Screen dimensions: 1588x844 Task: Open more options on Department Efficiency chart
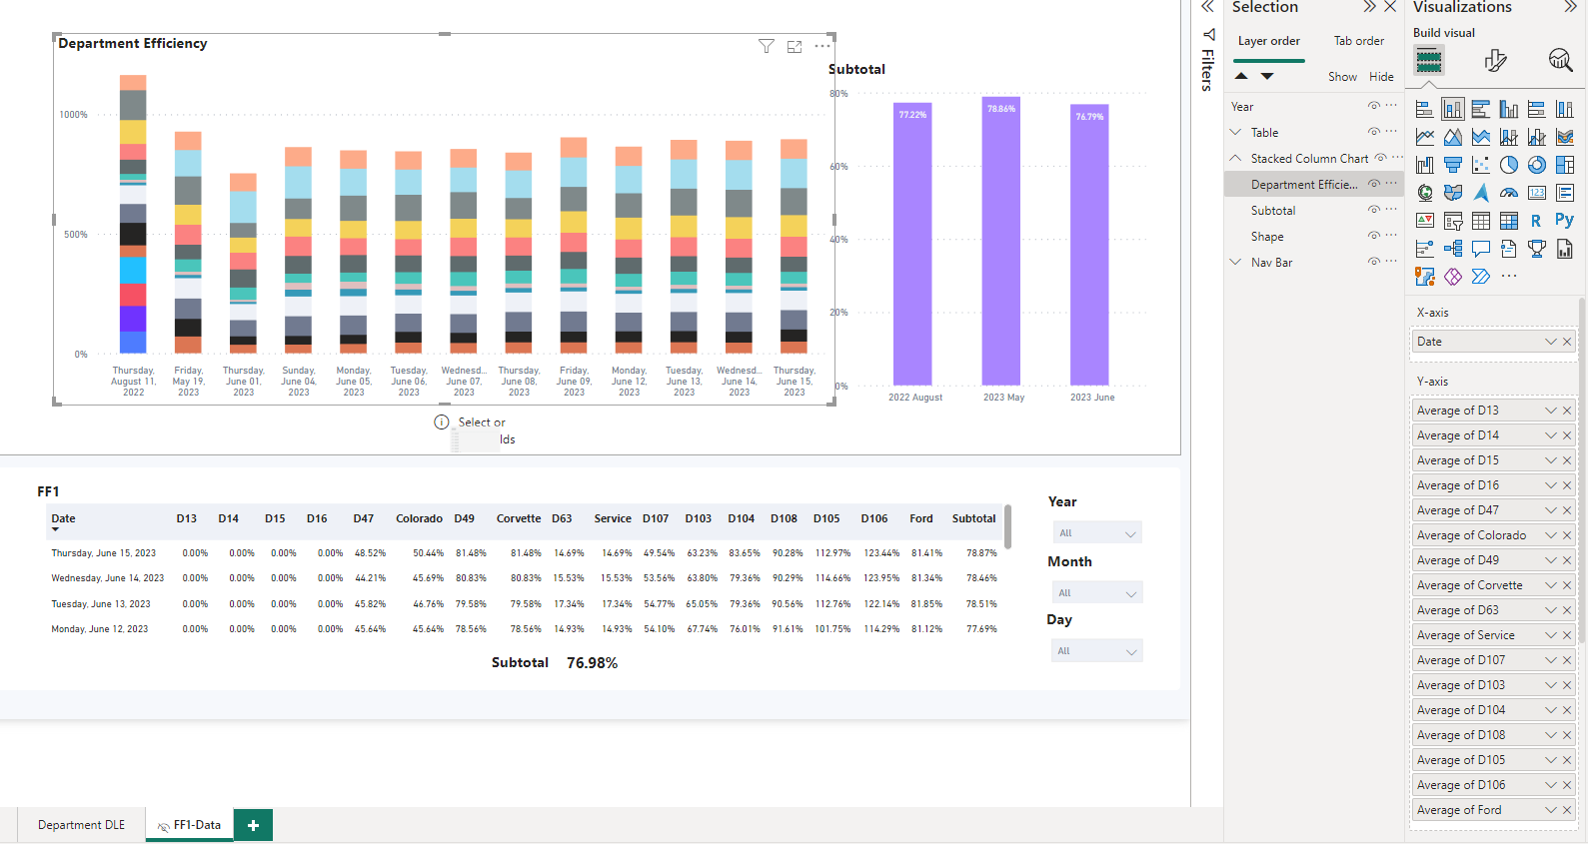(822, 46)
